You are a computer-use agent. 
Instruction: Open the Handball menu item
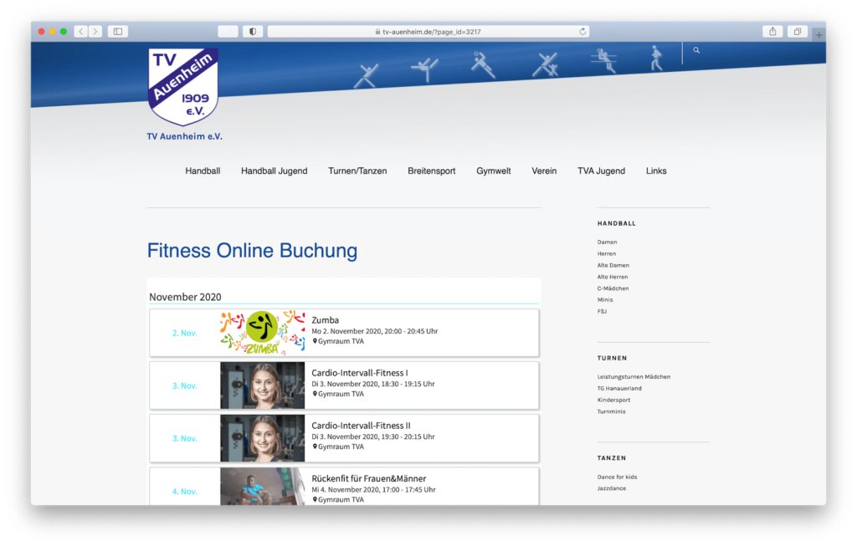pos(203,171)
